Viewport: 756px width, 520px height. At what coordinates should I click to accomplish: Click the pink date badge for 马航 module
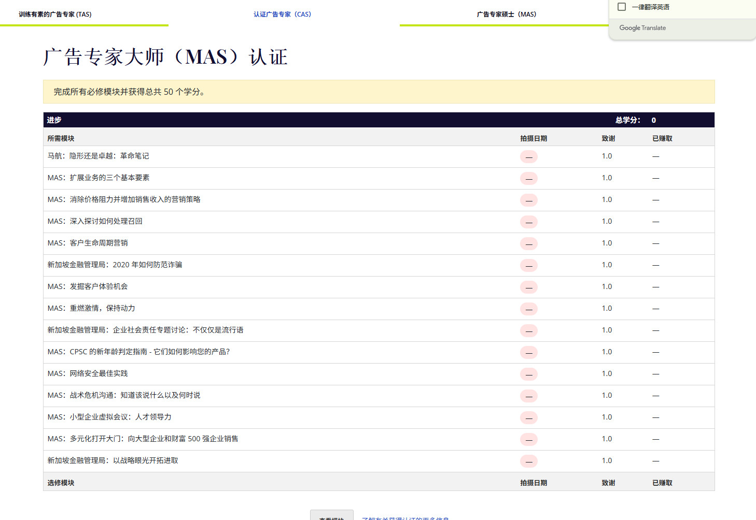[528, 157]
